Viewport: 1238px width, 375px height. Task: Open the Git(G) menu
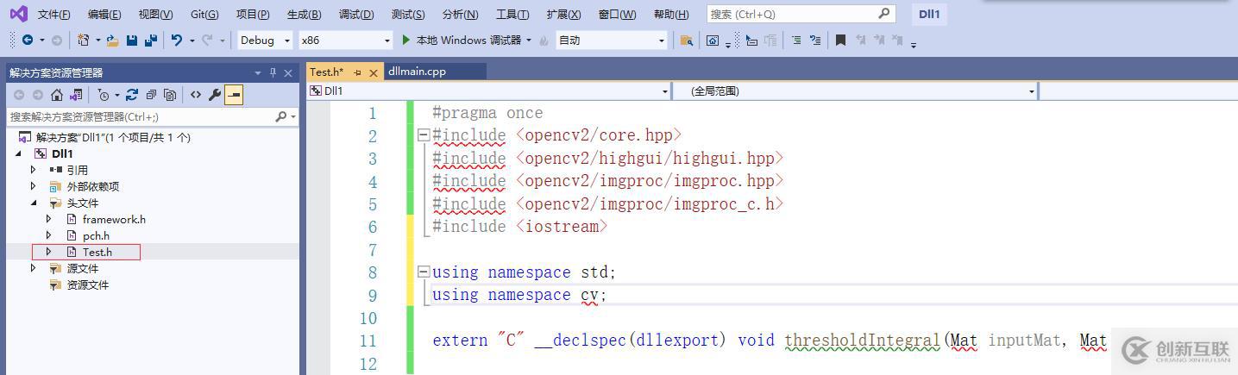204,14
